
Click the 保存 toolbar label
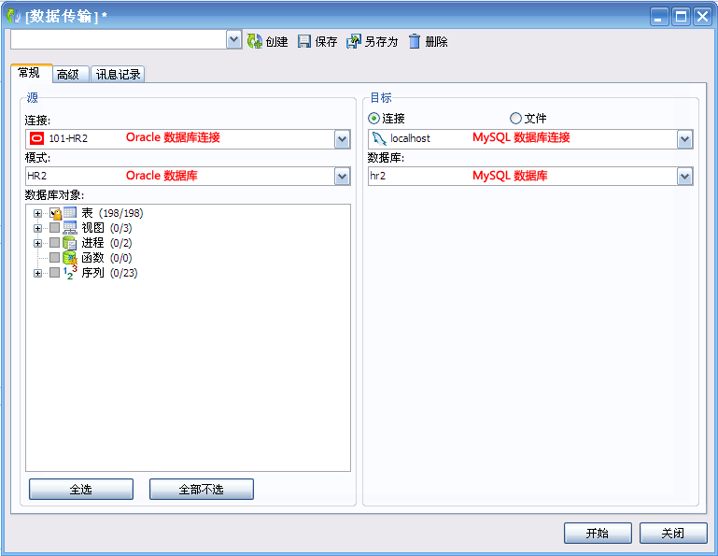coord(327,42)
